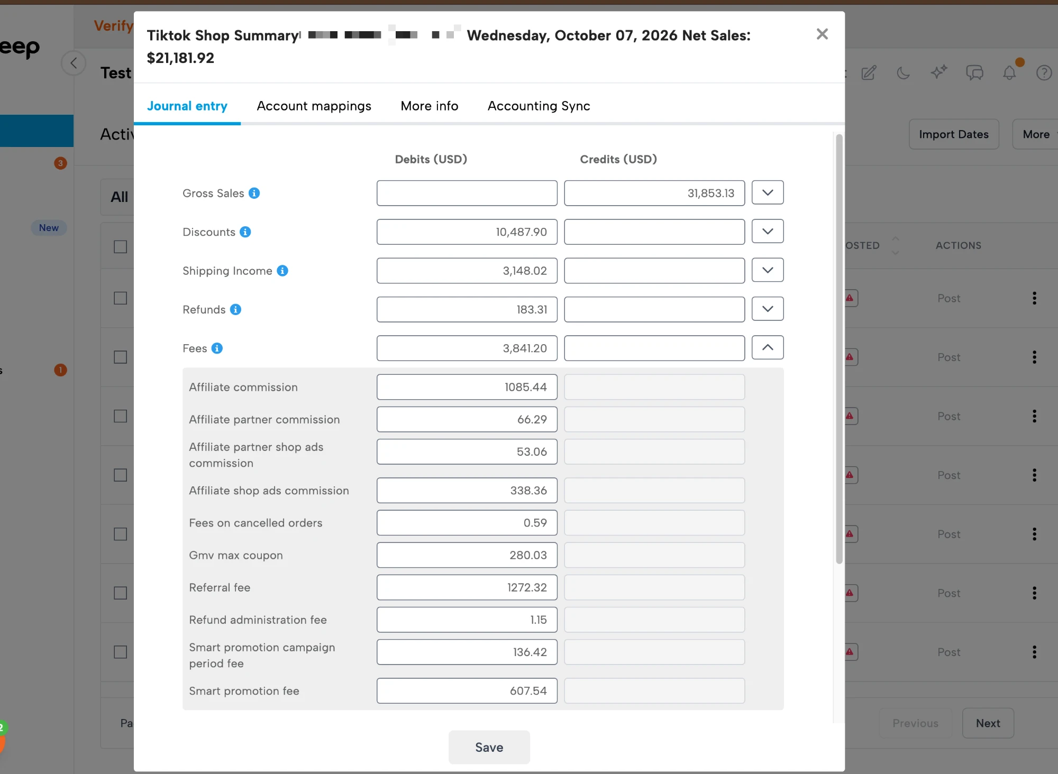Click Post in the second table row

(x=948, y=357)
